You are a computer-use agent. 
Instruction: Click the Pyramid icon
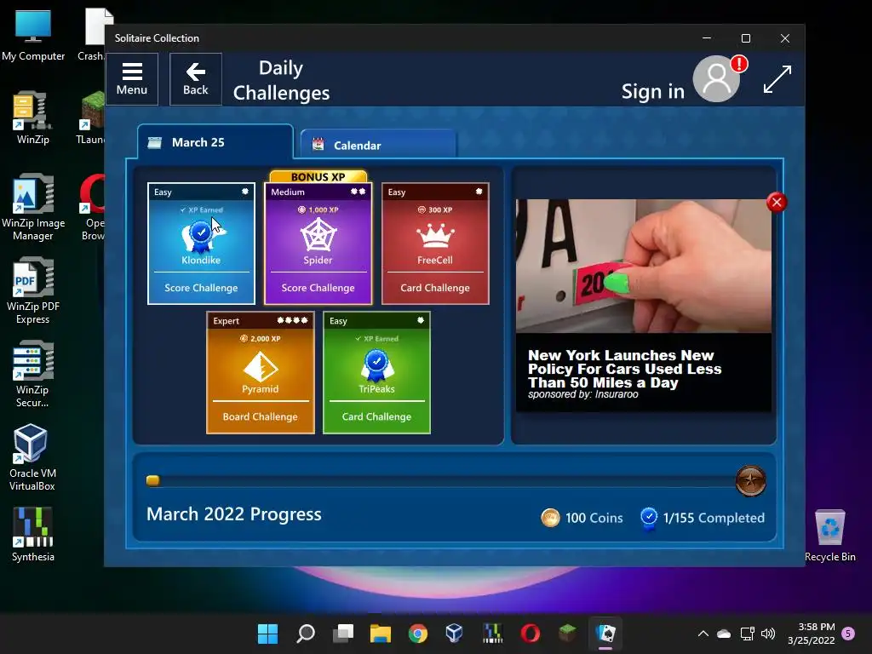point(261,367)
